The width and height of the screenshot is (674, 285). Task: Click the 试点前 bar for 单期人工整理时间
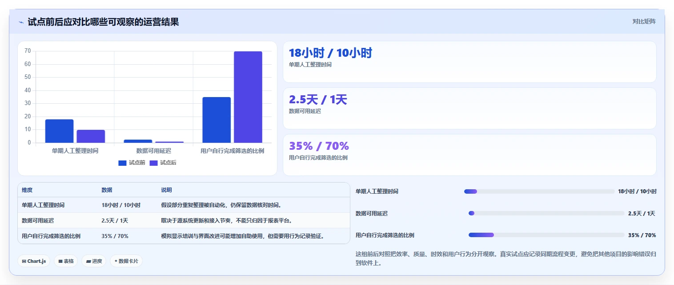(x=59, y=131)
